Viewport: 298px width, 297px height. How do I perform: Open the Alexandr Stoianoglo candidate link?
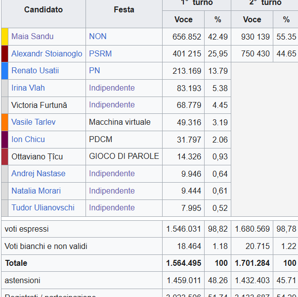coord(46,53)
